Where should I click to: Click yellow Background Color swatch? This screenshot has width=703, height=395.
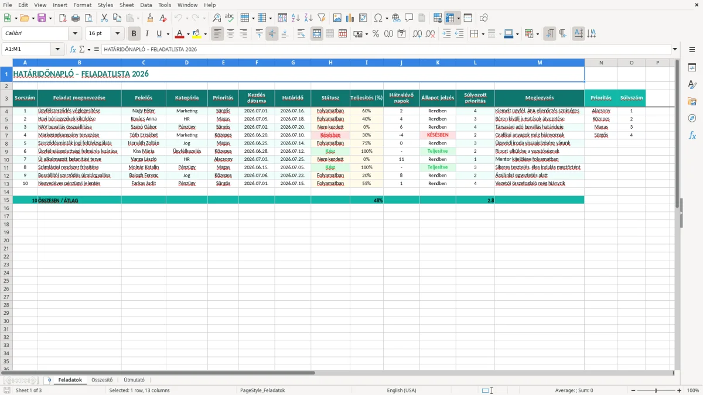coord(197,34)
